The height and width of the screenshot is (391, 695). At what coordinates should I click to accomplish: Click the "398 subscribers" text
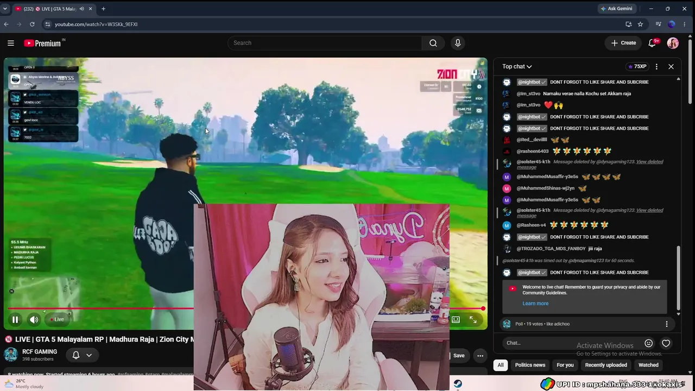(x=38, y=360)
